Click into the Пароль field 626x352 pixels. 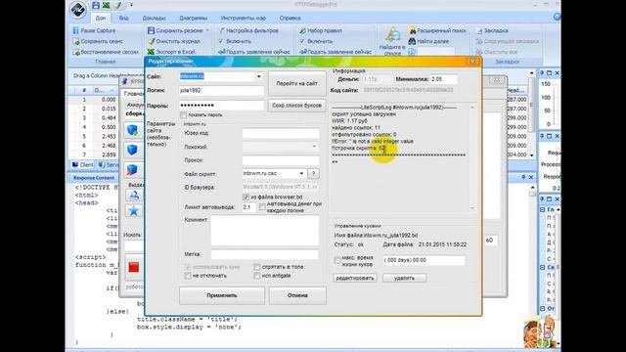pos(222,106)
